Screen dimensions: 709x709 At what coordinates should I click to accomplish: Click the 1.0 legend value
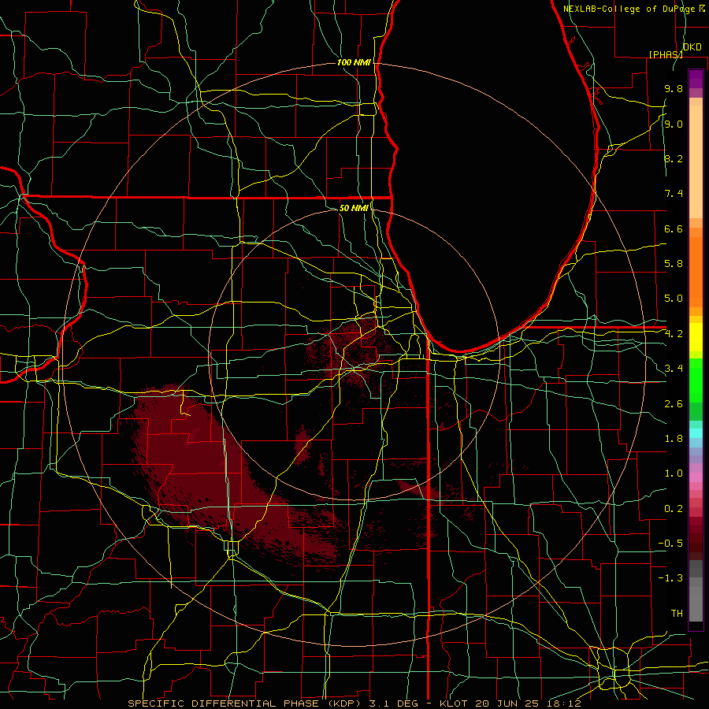pos(674,473)
